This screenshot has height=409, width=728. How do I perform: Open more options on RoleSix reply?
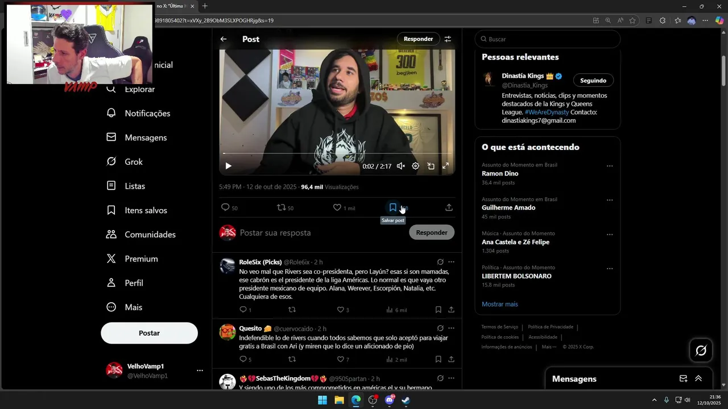[451, 262]
